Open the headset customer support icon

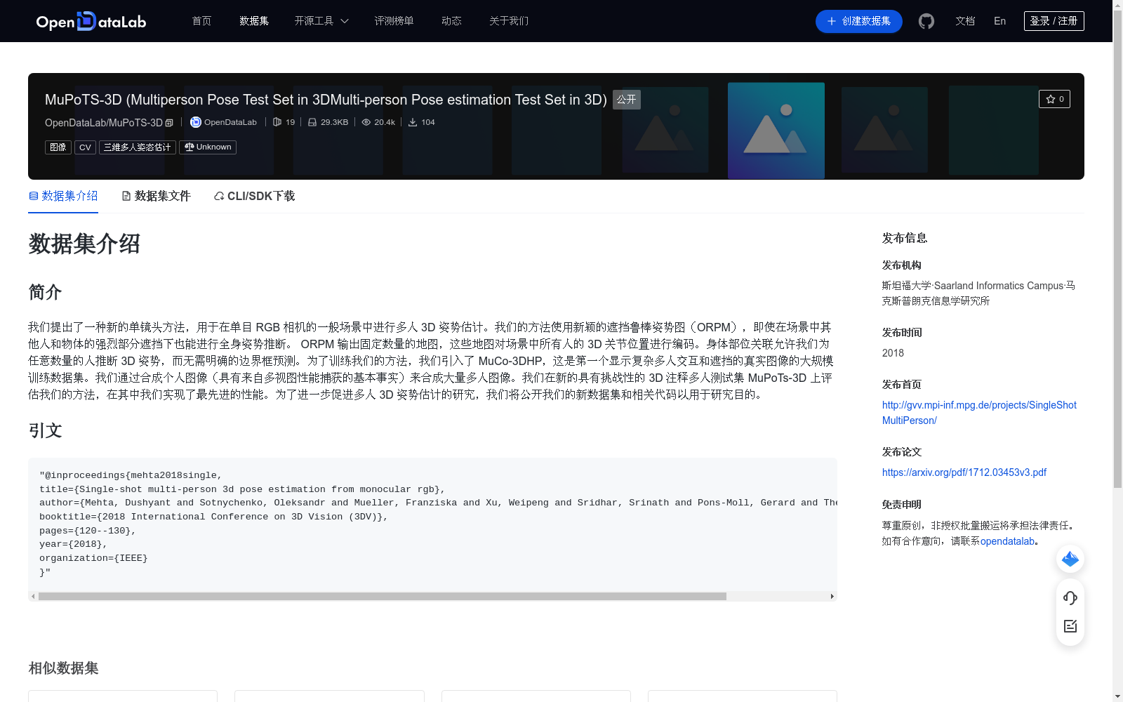[x=1070, y=598]
